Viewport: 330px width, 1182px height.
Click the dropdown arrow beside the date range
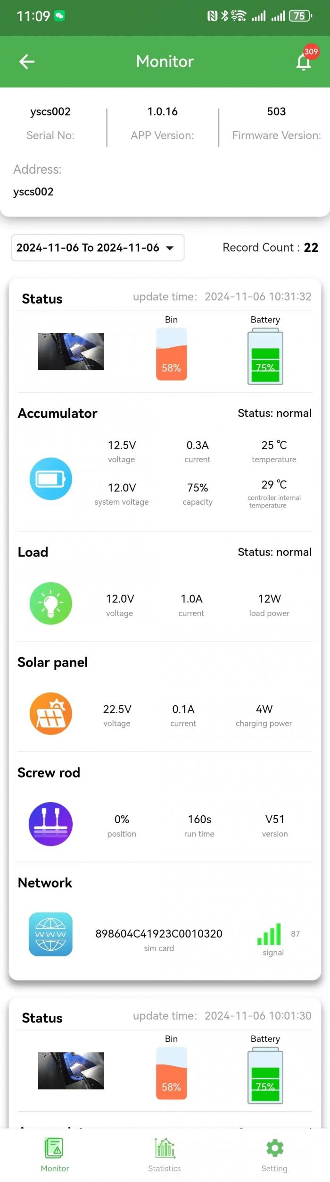[170, 248]
